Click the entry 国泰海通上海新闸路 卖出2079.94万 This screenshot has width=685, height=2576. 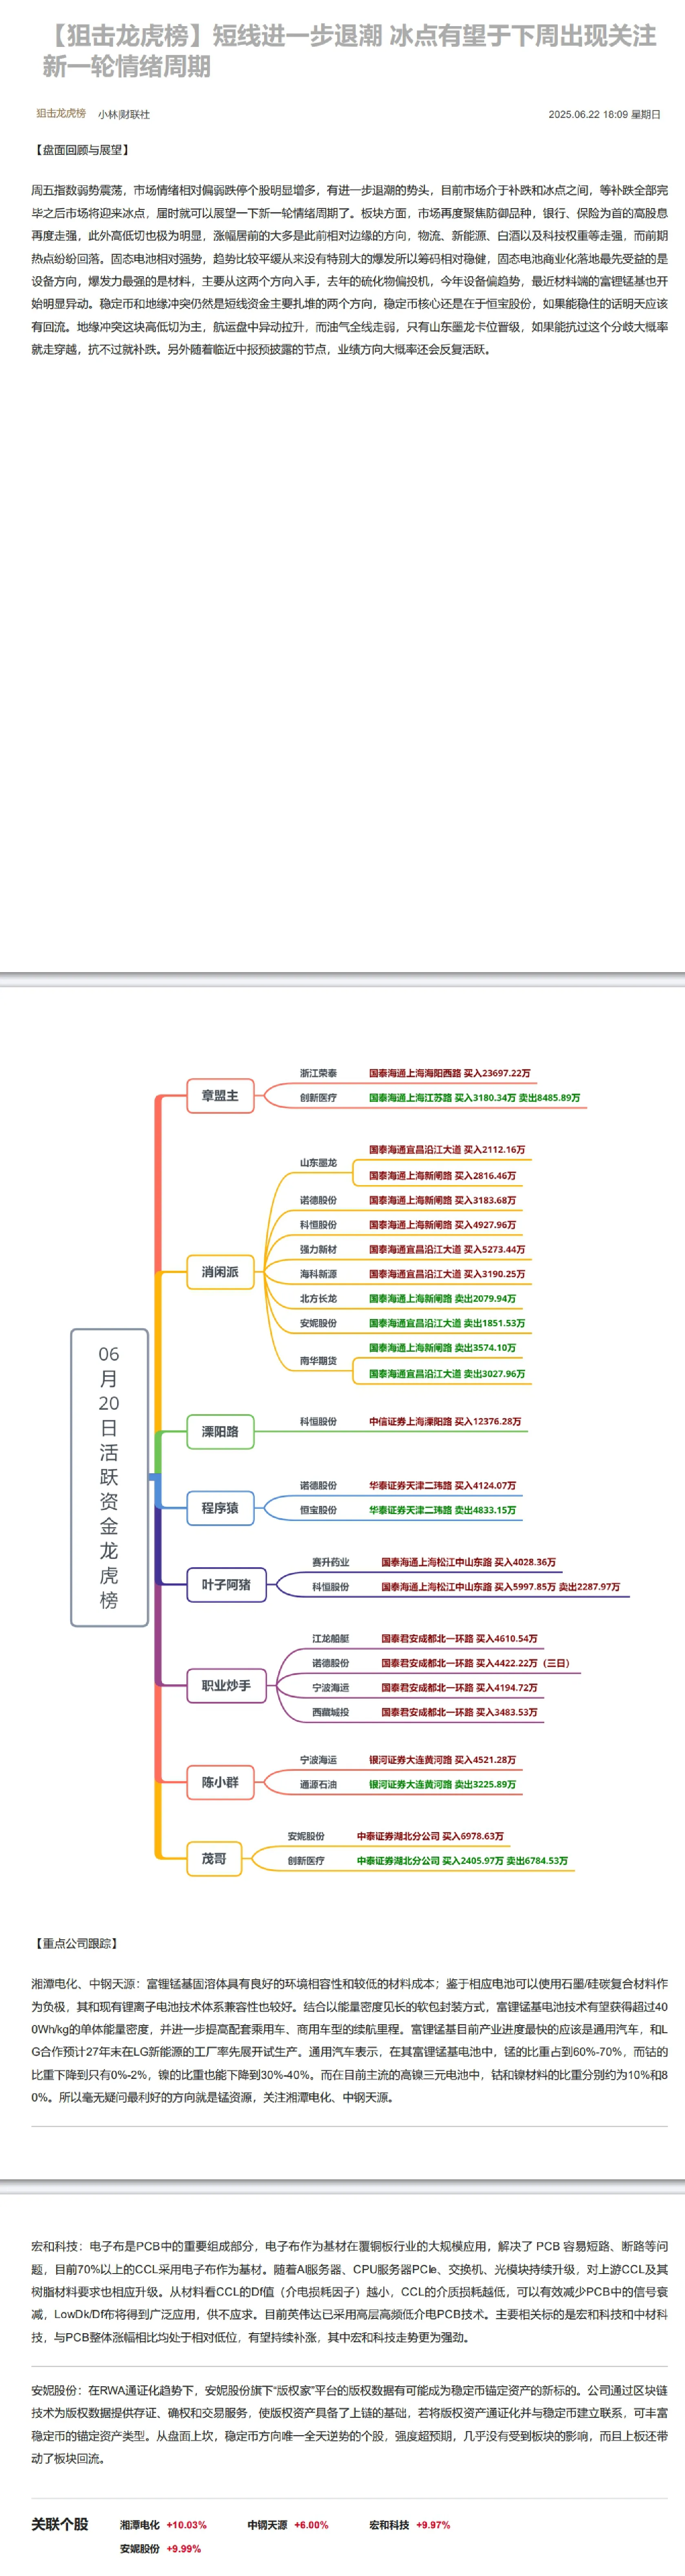point(442,1299)
